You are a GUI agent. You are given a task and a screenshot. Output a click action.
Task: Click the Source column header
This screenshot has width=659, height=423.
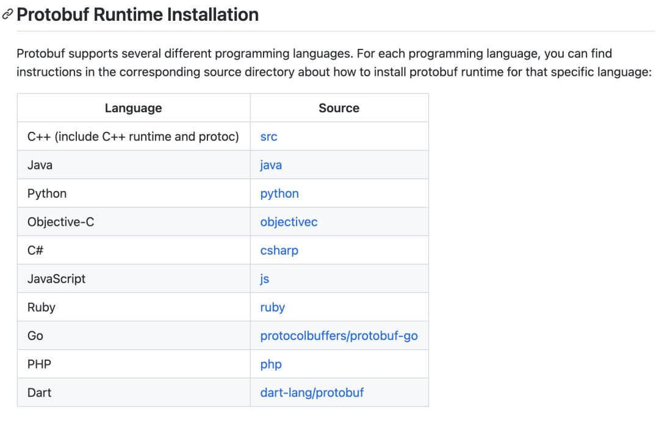pos(339,108)
